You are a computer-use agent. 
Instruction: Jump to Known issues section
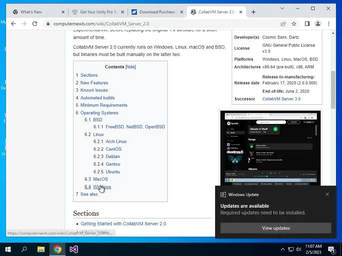94,90
